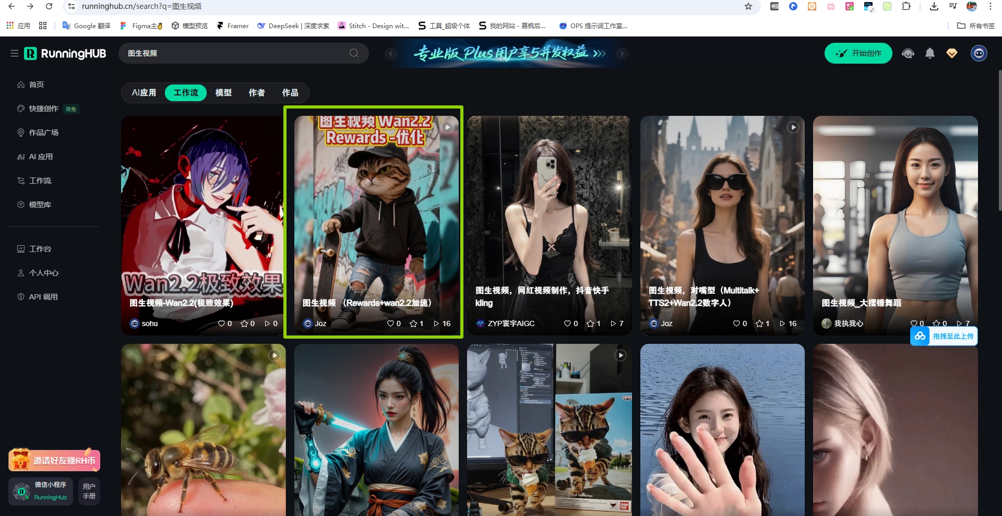Open the 微信小程序 RunningHub button
Image resolution: width=1002 pixels, height=516 pixels.
pos(42,491)
